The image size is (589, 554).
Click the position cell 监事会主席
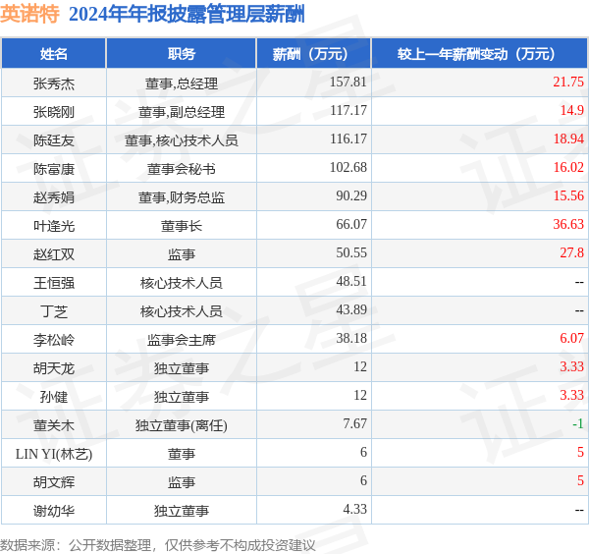click(182, 340)
